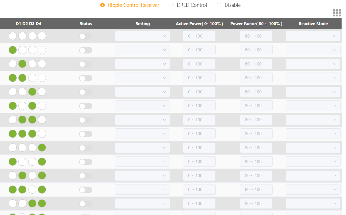Toggle Status switch in the D1+D4 row
Image resolution: width=346 pixels, height=215 pixels.
86,162
